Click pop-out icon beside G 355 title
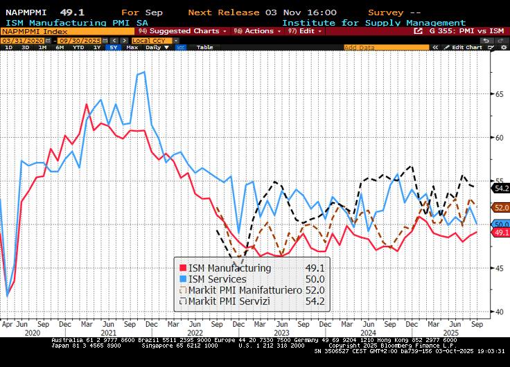 418,31
